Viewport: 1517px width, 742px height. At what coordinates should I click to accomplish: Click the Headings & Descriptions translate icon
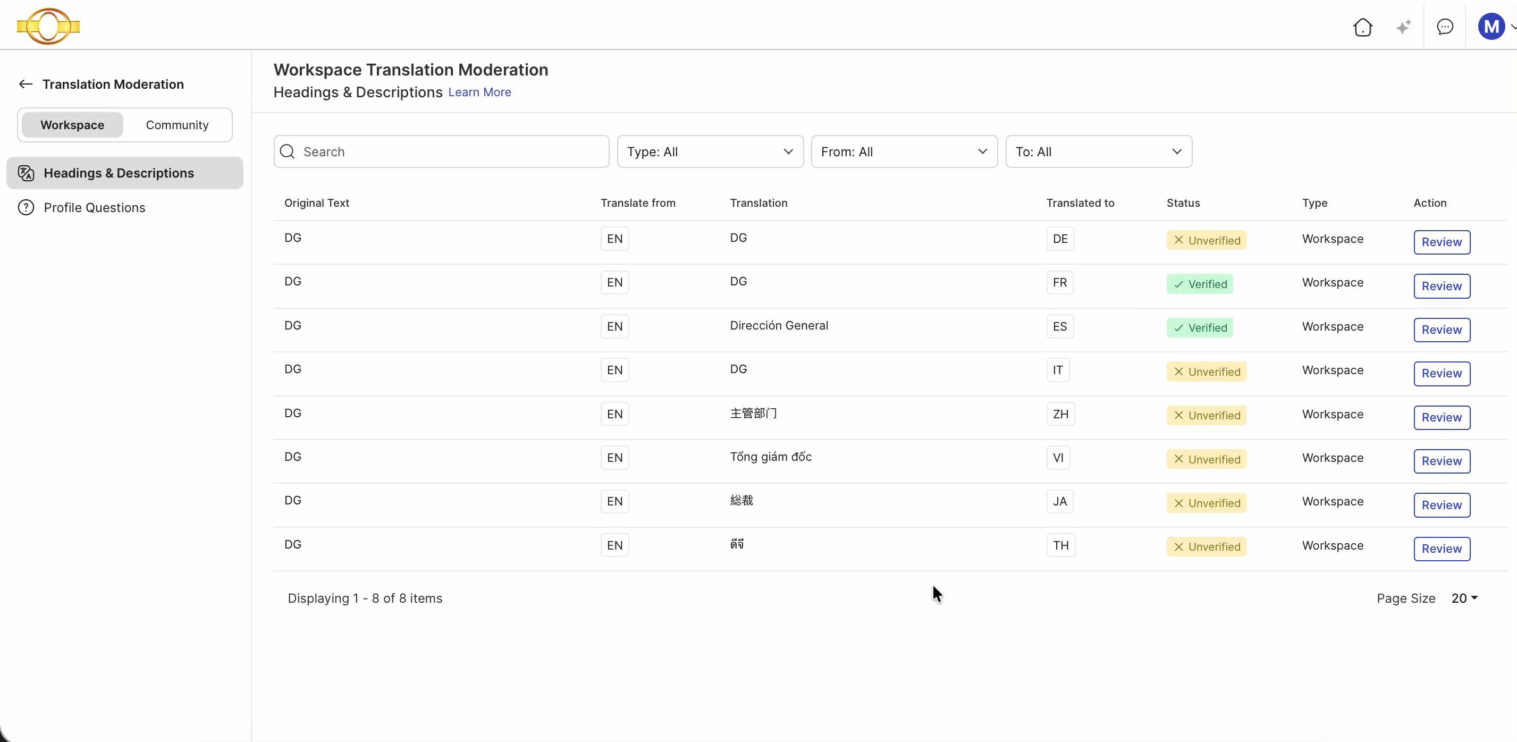click(26, 173)
